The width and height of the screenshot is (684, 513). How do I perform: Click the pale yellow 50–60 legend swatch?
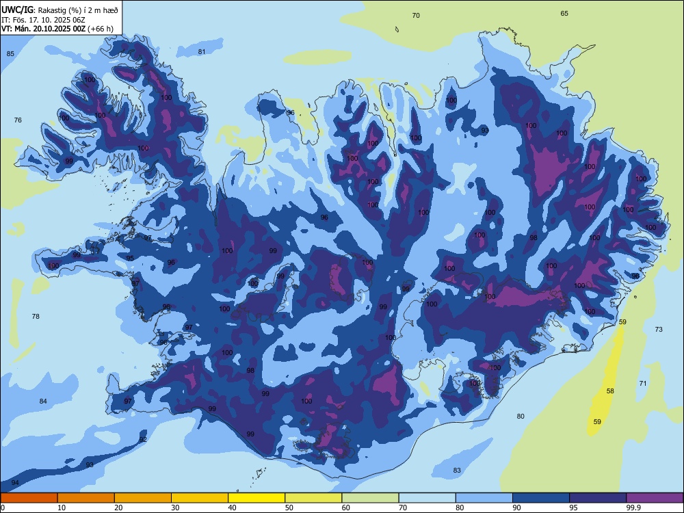click(x=313, y=498)
